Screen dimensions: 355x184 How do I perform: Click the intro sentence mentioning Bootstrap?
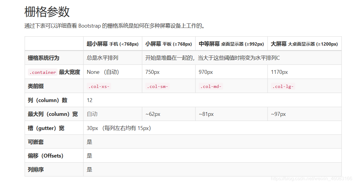click(115, 26)
